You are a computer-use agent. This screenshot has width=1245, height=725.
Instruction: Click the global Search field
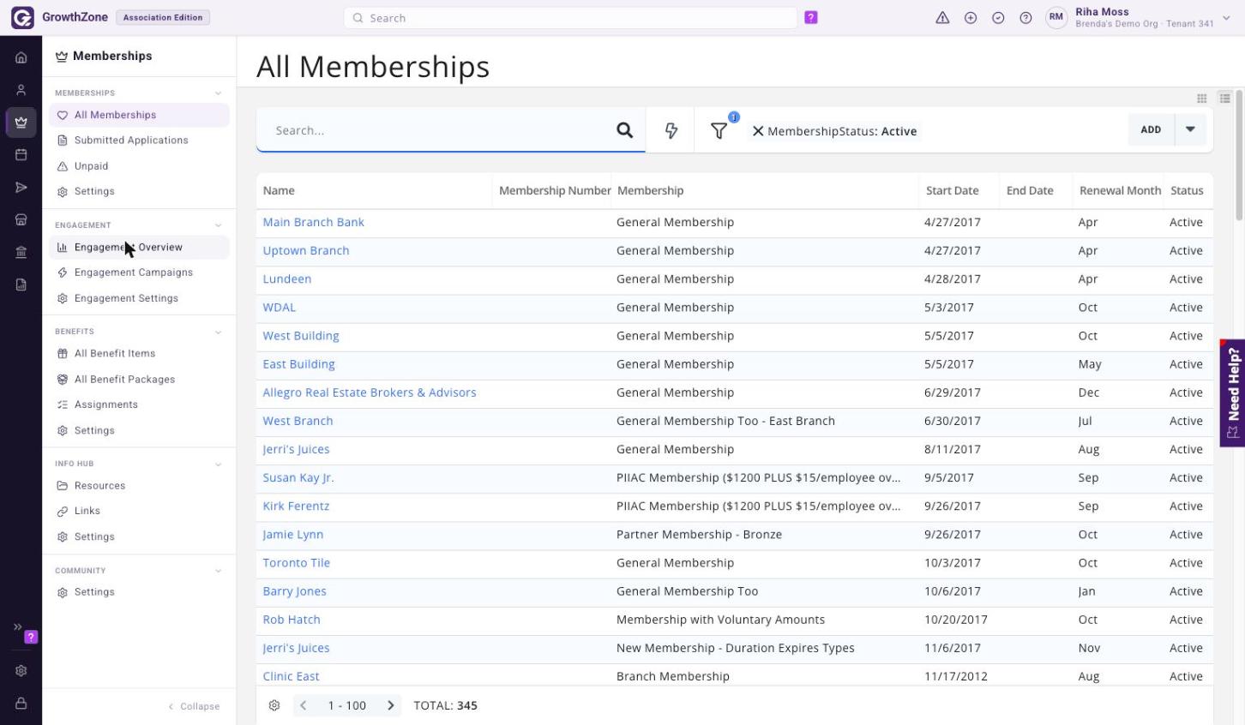(570, 17)
